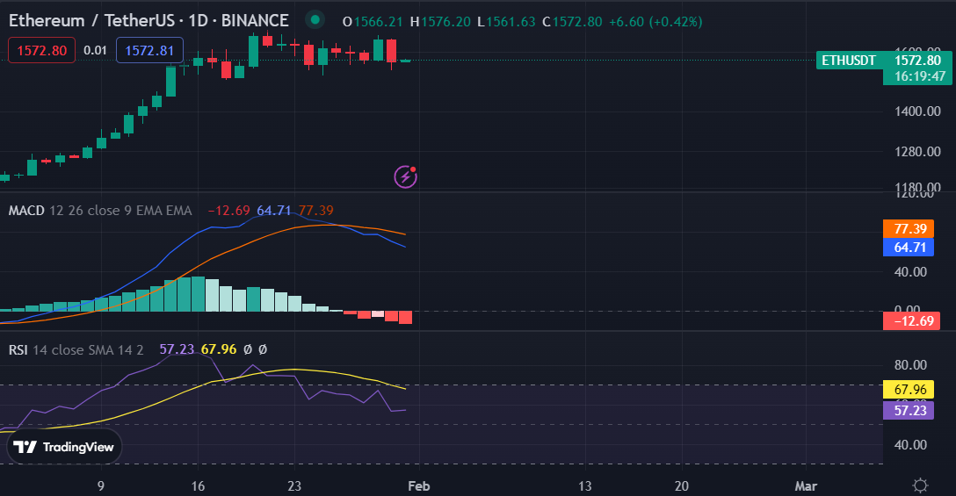Click the 1400.00 price axis label
The height and width of the screenshot is (496, 956).
917,111
